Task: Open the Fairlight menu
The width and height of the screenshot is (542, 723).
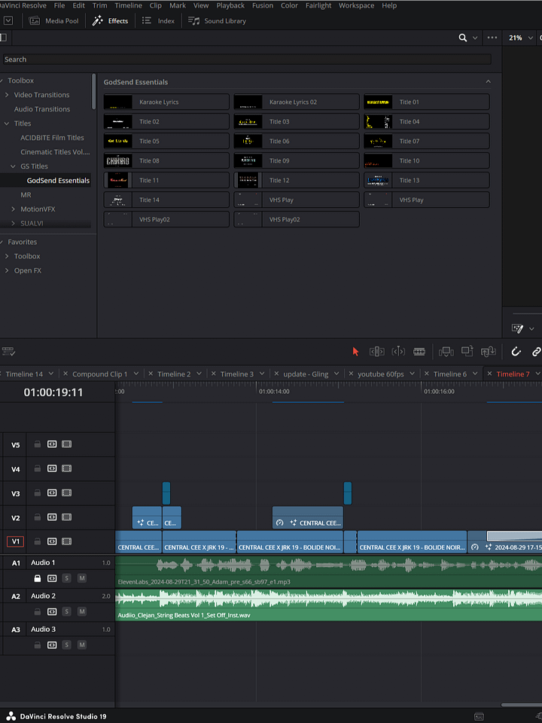Action: pos(318,5)
